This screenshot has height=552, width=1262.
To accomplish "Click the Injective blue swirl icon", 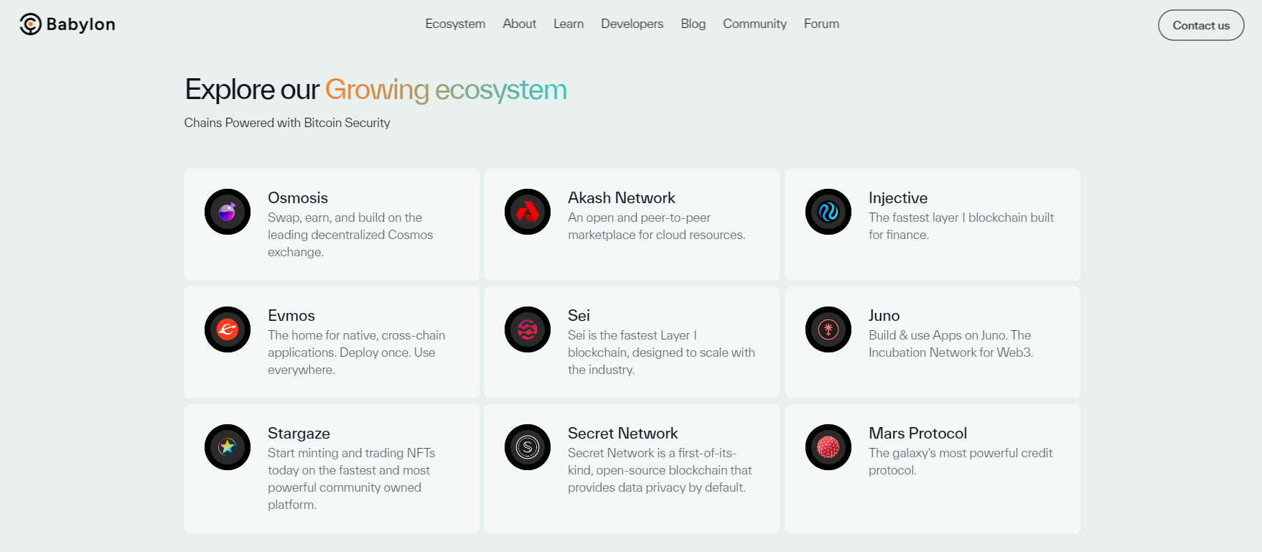I will (x=828, y=212).
